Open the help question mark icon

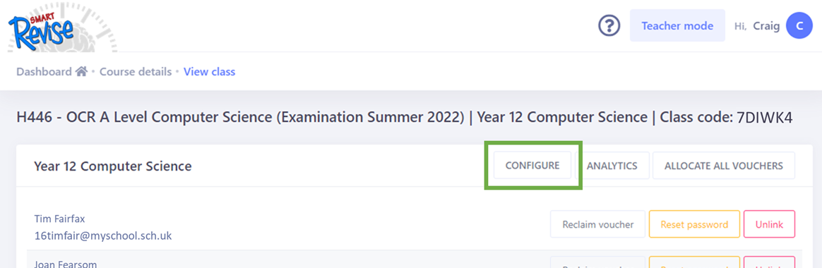pyautogui.click(x=609, y=25)
